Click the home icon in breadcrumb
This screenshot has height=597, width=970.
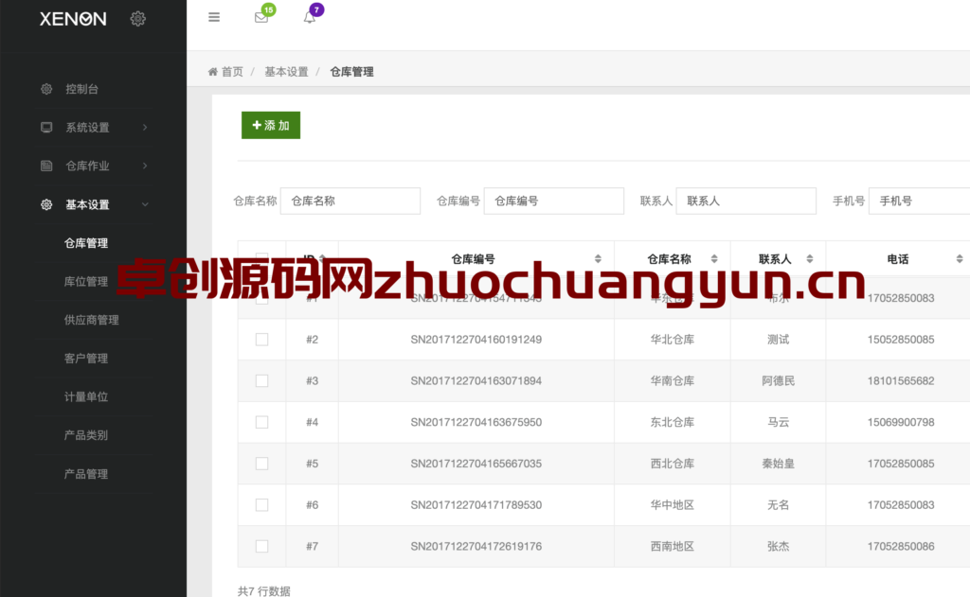pos(213,72)
